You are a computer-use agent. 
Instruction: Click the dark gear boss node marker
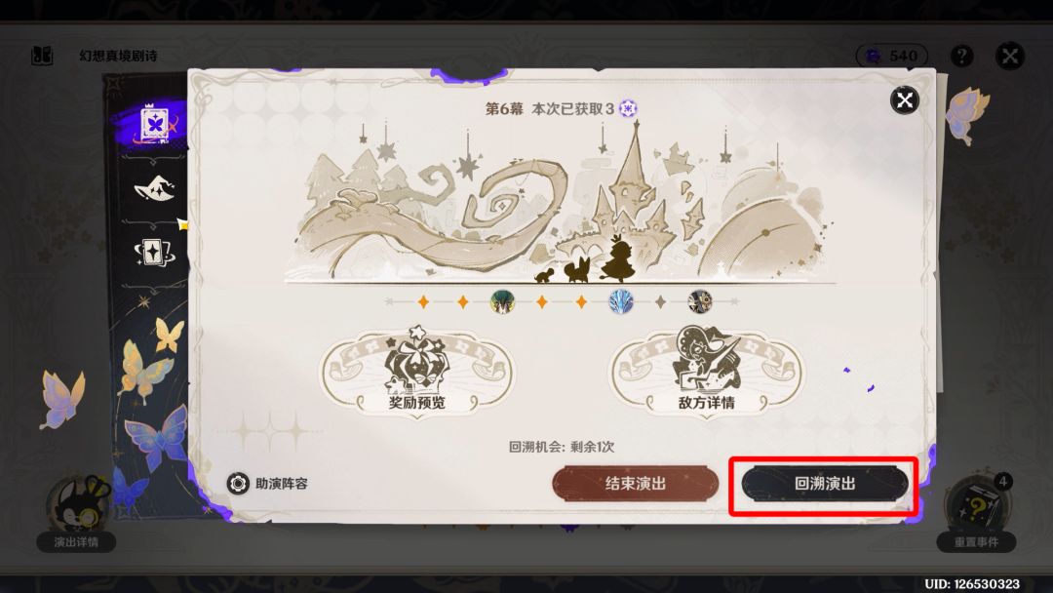click(700, 302)
